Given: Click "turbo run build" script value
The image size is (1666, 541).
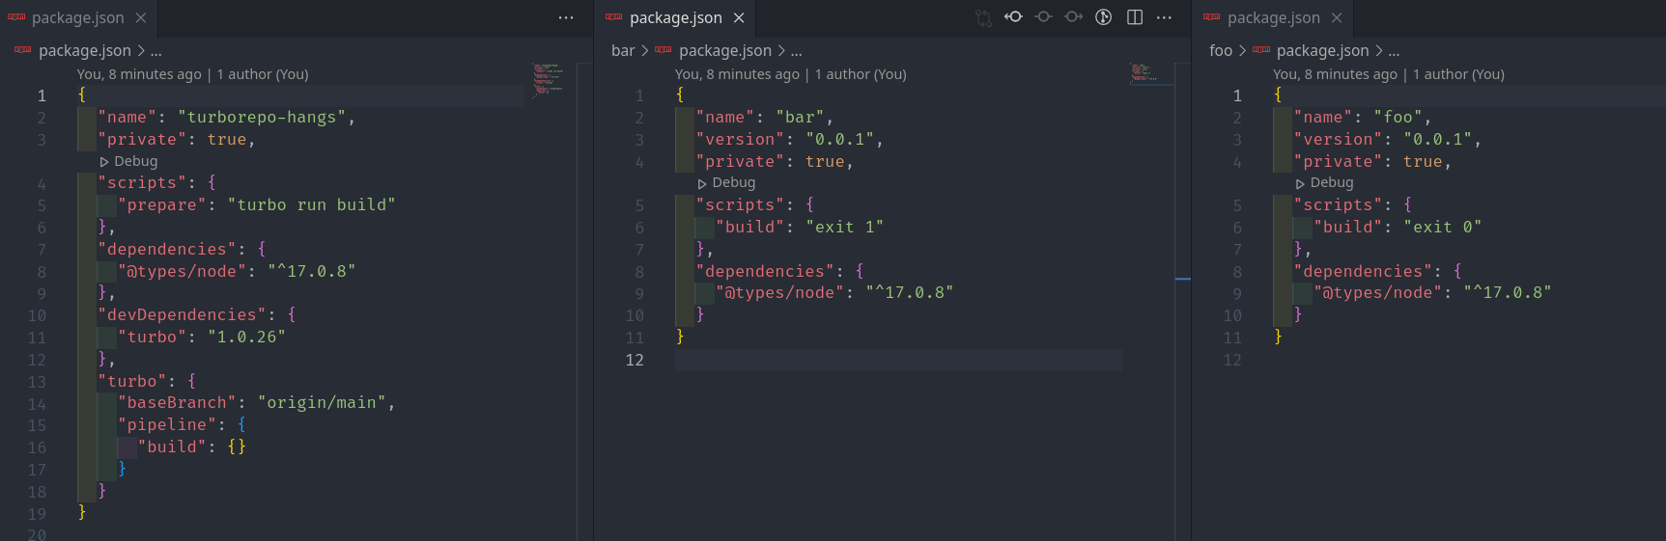Looking at the screenshot, I should tap(311, 205).
